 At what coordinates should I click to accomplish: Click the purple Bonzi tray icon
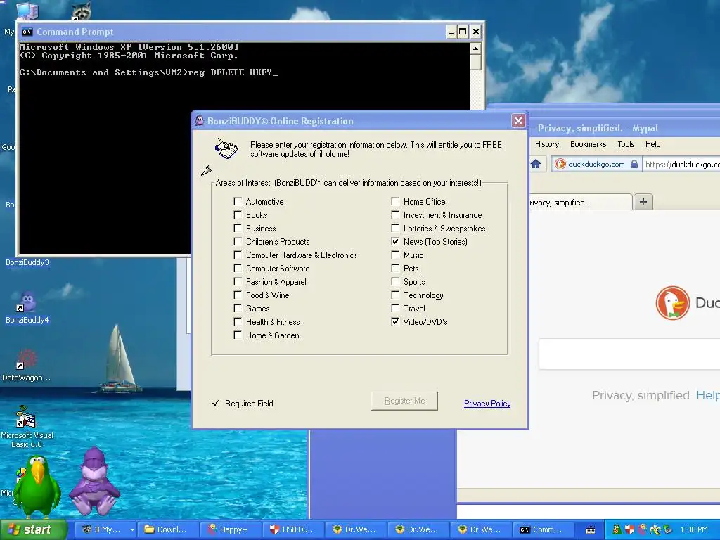point(642,530)
